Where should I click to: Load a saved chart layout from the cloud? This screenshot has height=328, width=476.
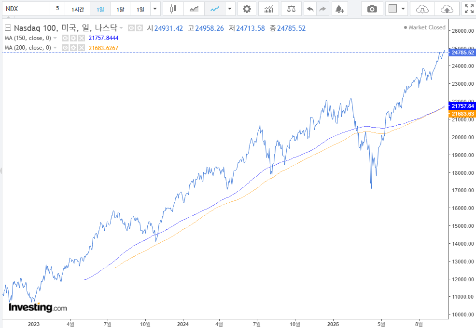pyautogui.click(x=422, y=9)
